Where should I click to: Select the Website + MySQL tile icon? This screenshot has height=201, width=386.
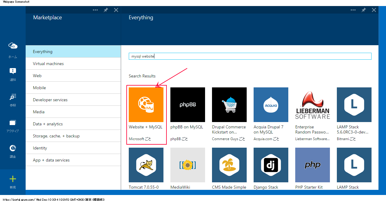[146, 105]
